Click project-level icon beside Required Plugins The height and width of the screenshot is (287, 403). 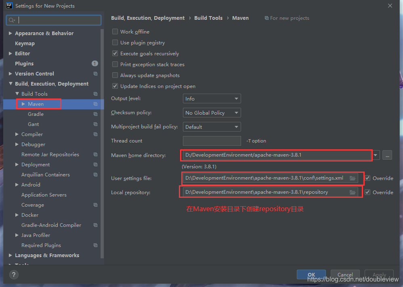tap(95, 245)
